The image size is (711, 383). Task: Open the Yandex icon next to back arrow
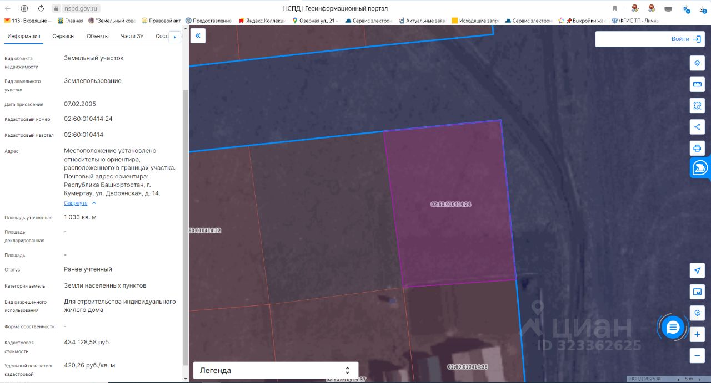(x=24, y=8)
